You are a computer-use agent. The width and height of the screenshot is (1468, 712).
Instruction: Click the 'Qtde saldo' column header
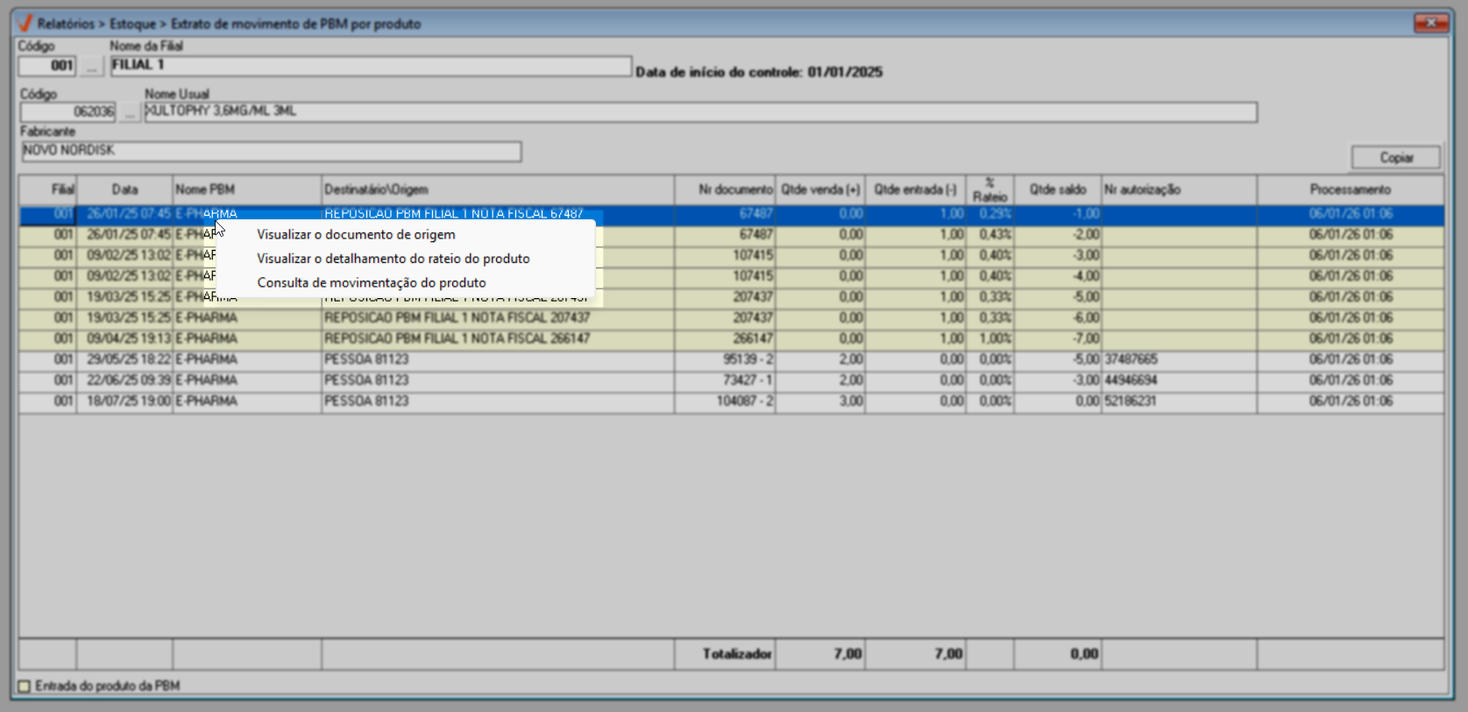(x=1057, y=189)
